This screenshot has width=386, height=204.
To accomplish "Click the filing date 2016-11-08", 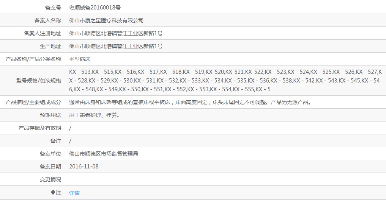I will click(x=84, y=167).
